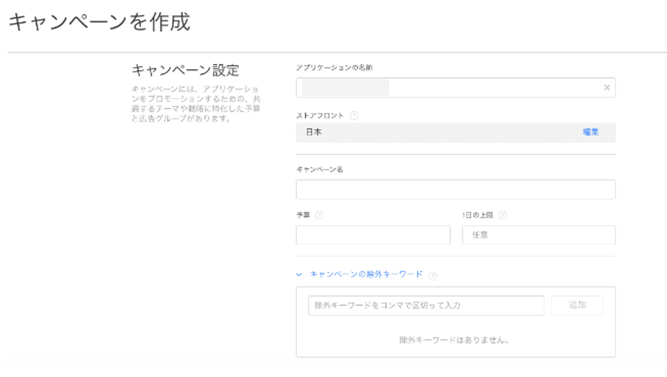Click into the キャンペーン名 text field

(x=455, y=190)
